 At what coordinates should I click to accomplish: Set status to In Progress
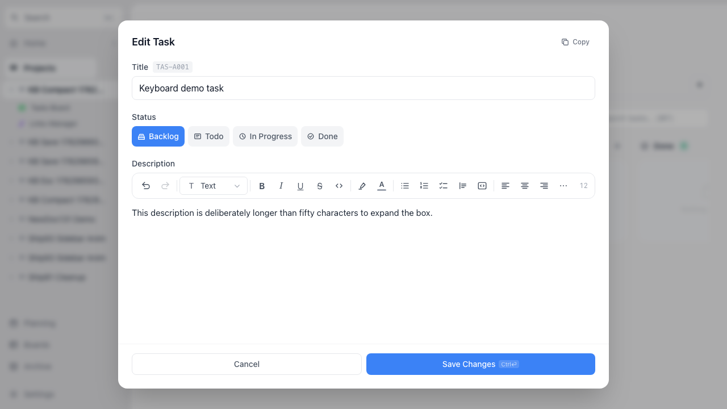pos(265,136)
